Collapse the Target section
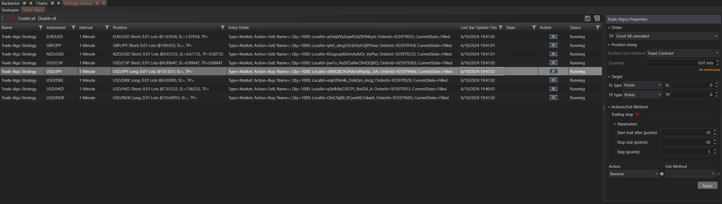Image resolution: width=722 pixels, height=204 pixels. coord(609,77)
